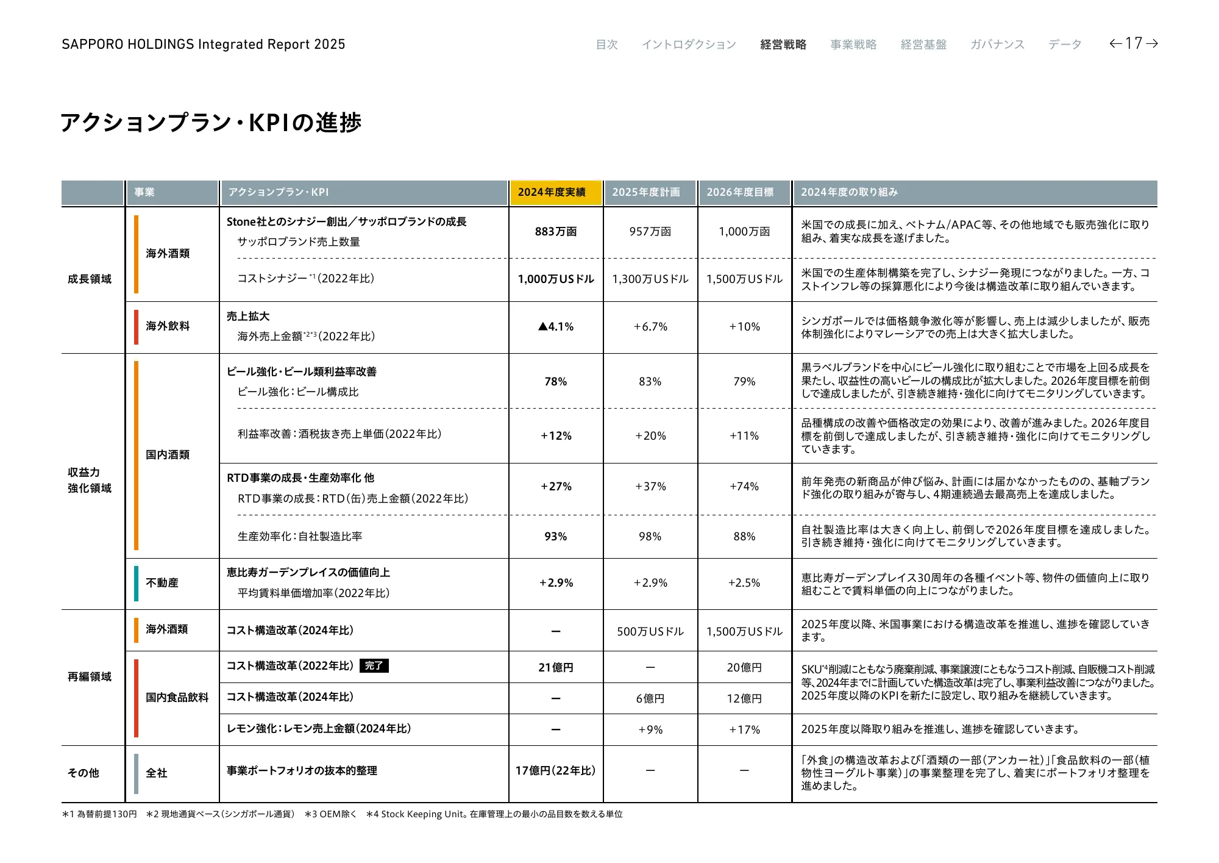Click the 海外飲料 red color bar
The height and width of the screenshot is (863, 1219).
pyautogui.click(x=137, y=327)
